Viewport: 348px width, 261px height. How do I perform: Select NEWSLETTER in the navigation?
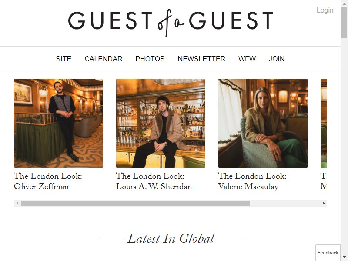tap(201, 59)
